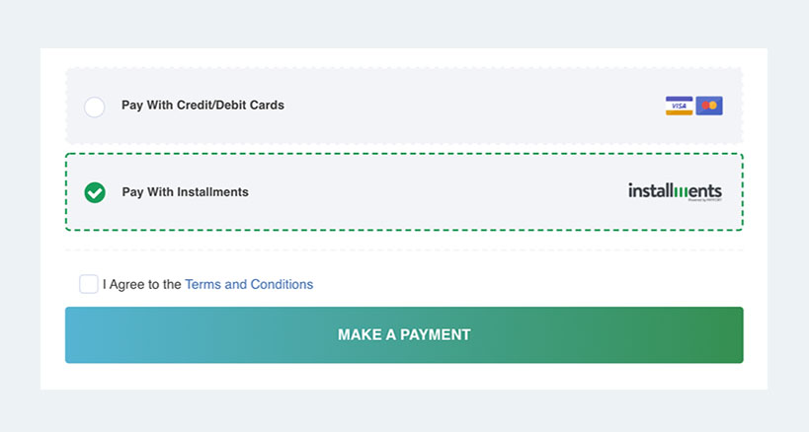Click the installments brand logo

click(x=675, y=191)
